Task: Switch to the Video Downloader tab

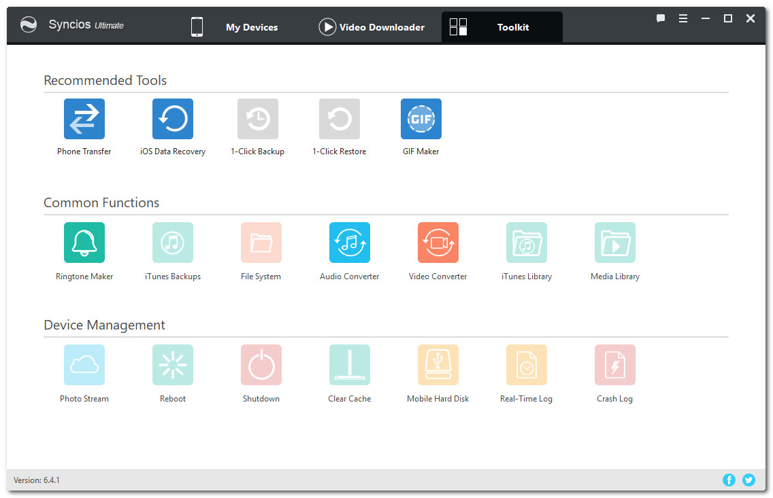Action: 372,27
